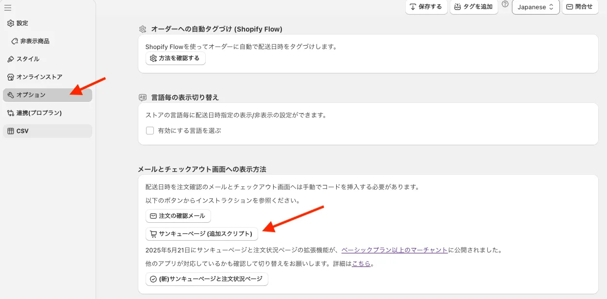Open 注文の確認メール instructions
The height and width of the screenshot is (299, 607).
(x=178, y=216)
